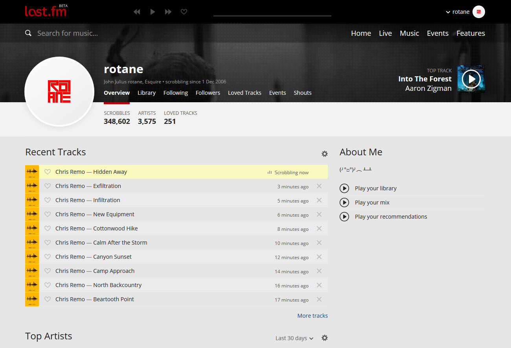Delete the Camp Approach scrobble
The width and height of the screenshot is (511, 348).
(x=319, y=271)
